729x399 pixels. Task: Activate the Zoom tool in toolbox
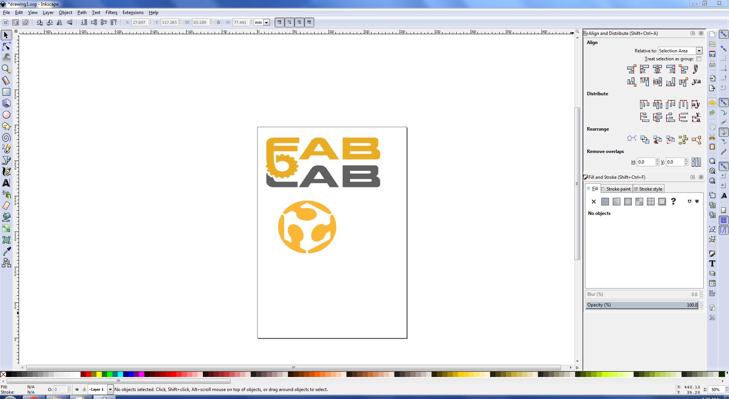[6, 69]
